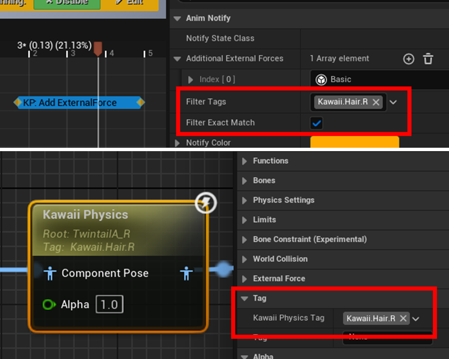Image resolution: width=449 pixels, height=359 pixels.
Task: Collapse the Tag category
Action: 244,299
